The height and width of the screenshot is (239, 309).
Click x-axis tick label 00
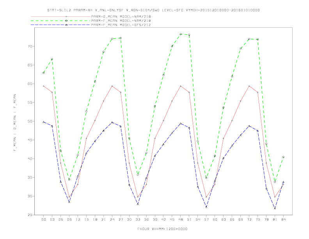(44, 219)
